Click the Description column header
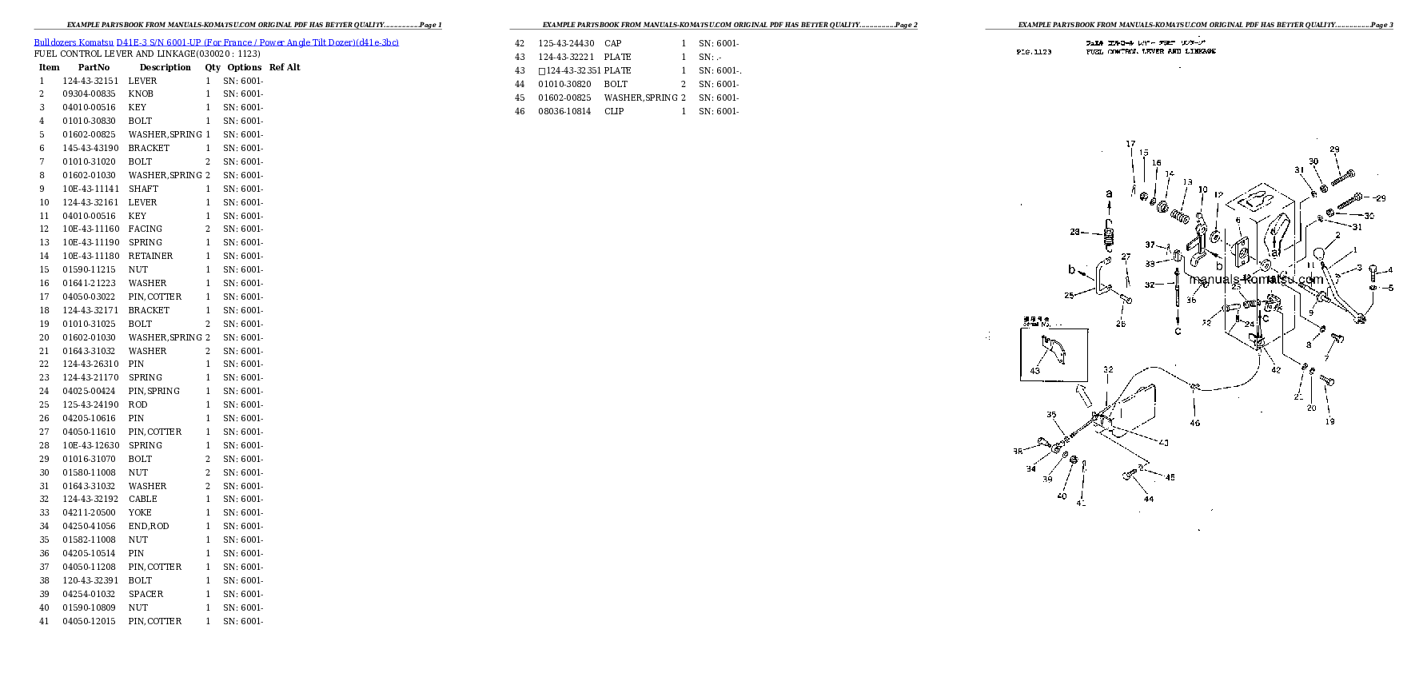 [165, 67]
